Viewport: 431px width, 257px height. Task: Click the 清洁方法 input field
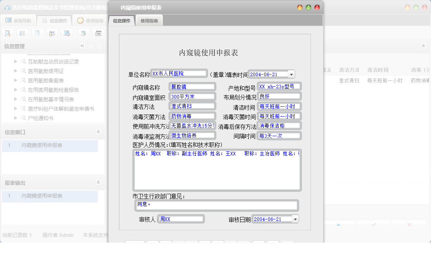(x=192, y=106)
